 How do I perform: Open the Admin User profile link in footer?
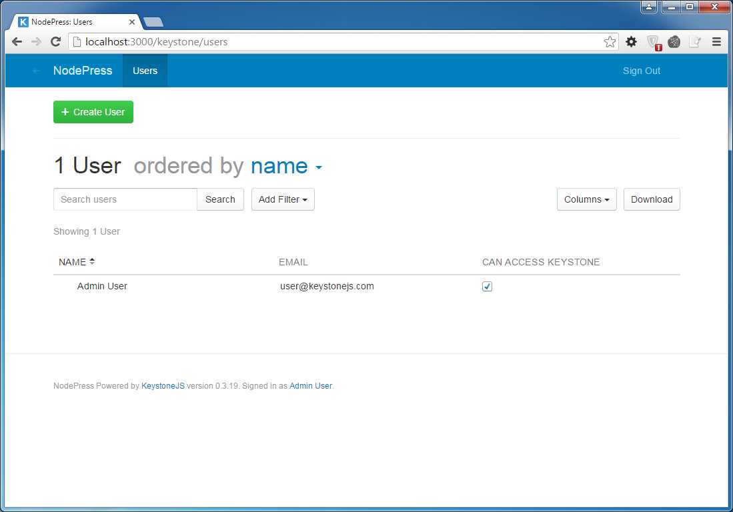click(x=310, y=385)
